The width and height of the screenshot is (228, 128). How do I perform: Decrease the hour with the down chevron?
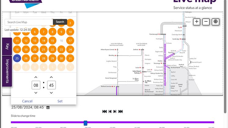click(x=36, y=93)
